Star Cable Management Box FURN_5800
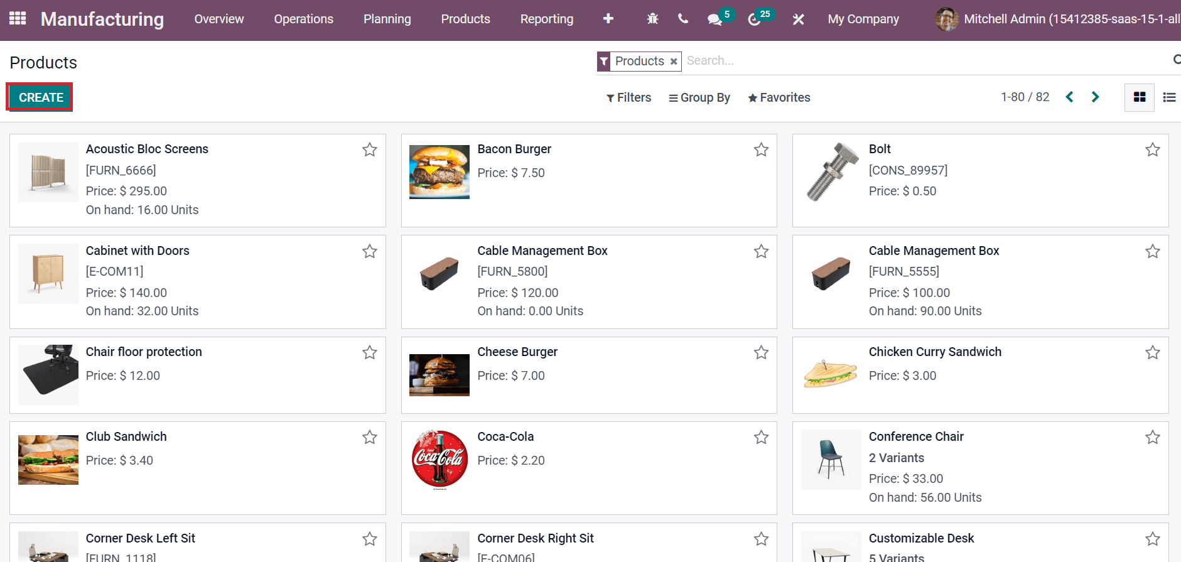1181x562 pixels. (761, 251)
